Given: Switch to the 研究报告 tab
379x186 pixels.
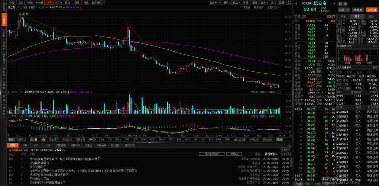Looking at the screenshot, I should [61, 145].
